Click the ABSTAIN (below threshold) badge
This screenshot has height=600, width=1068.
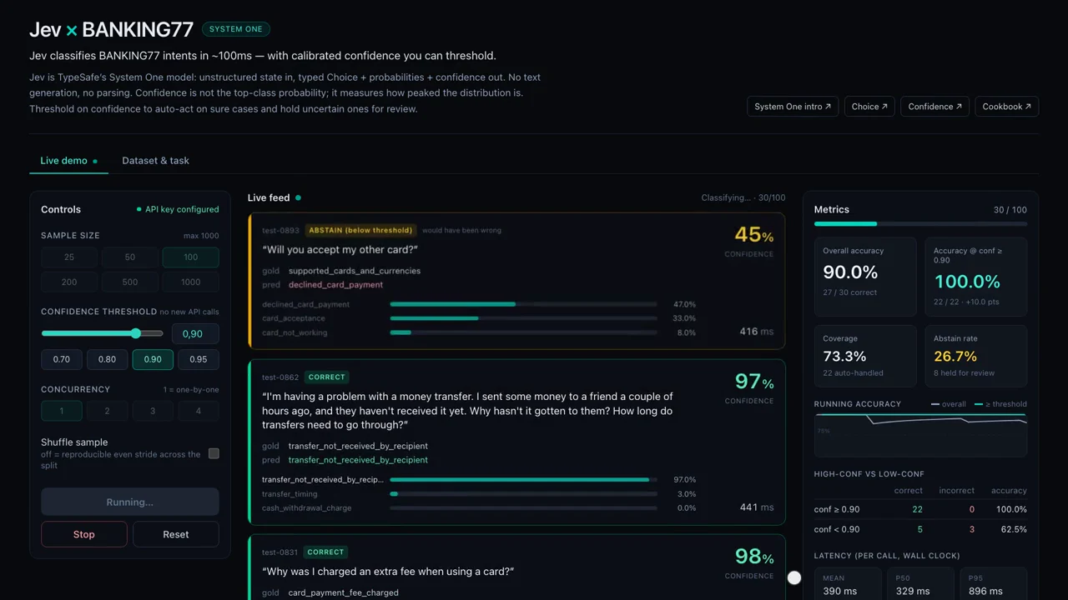(x=360, y=230)
